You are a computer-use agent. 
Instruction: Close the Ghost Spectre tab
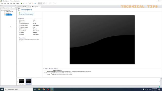point(40,7)
